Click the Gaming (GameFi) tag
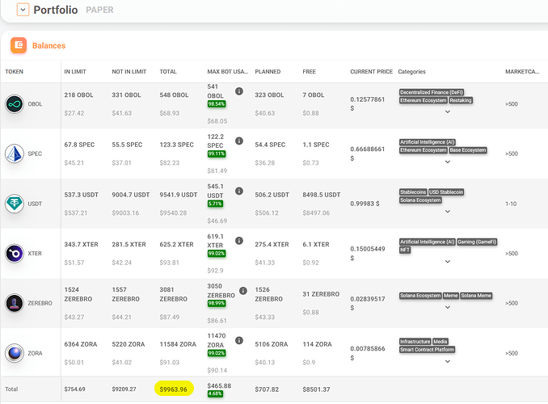548x404 pixels. [477, 242]
